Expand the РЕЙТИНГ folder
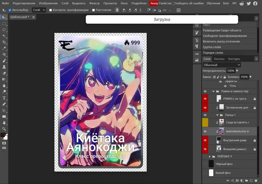Viewport: 262px width, 184px height. tap(209, 156)
